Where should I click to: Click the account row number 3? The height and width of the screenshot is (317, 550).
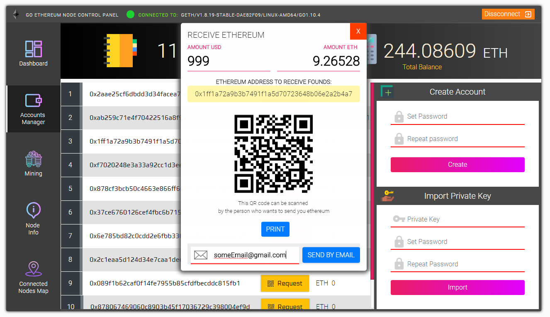pos(70,141)
